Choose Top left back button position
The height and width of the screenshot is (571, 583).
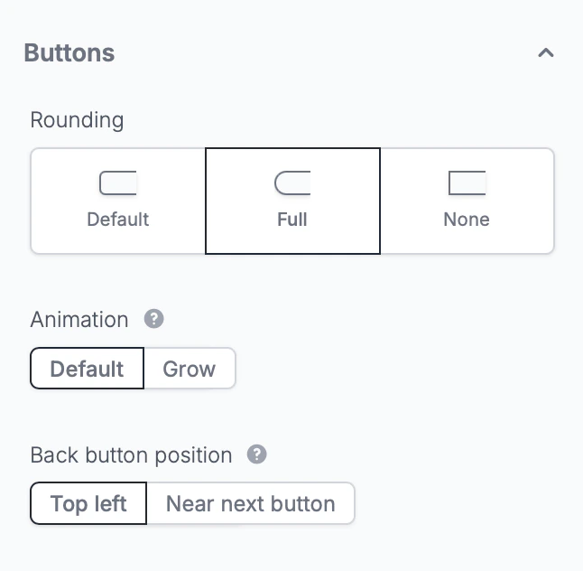(x=88, y=504)
